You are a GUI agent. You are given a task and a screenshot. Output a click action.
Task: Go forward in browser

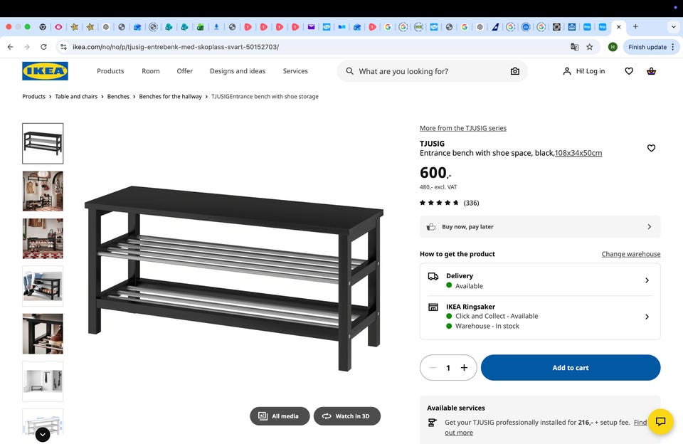click(x=27, y=47)
